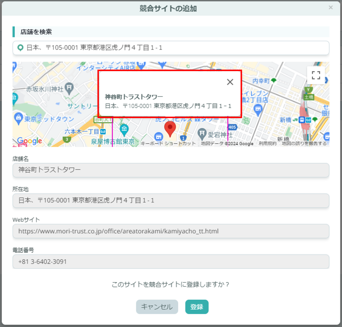This screenshot has height=327, width=342.
Task: Click the 店舗名 field showing 神谷町トラストタワー
Action: click(171, 170)
